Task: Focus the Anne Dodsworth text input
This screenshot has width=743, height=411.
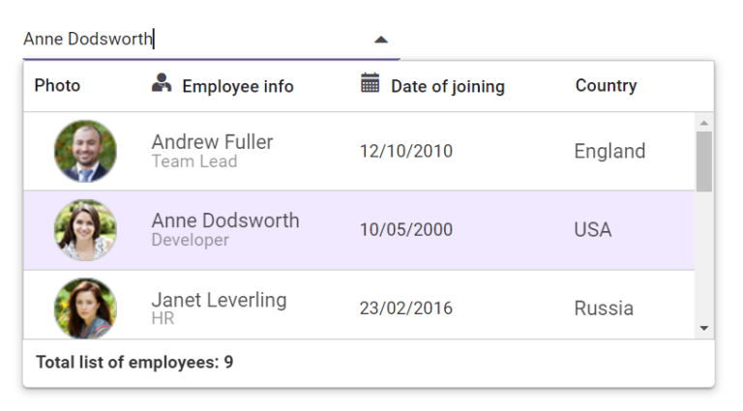Action: pos(193,40)
